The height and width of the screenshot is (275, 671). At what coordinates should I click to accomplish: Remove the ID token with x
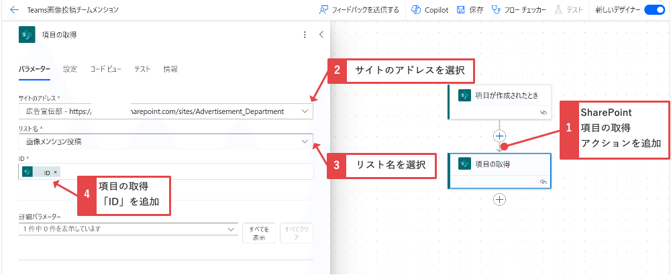tap(55, 172)
